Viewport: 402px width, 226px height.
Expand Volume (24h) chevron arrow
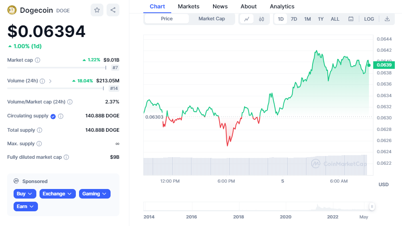pos(50,81)
